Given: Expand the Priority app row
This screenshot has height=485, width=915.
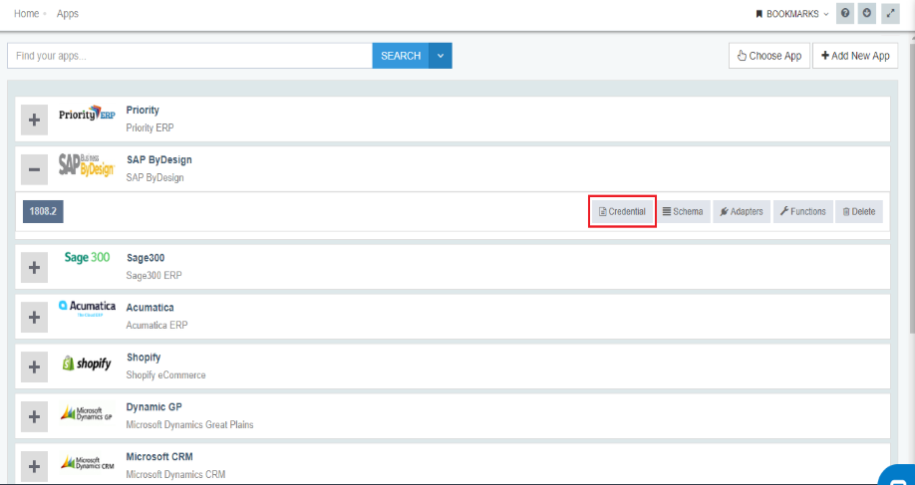Looking at the screenshot, I should coord(34,120).
